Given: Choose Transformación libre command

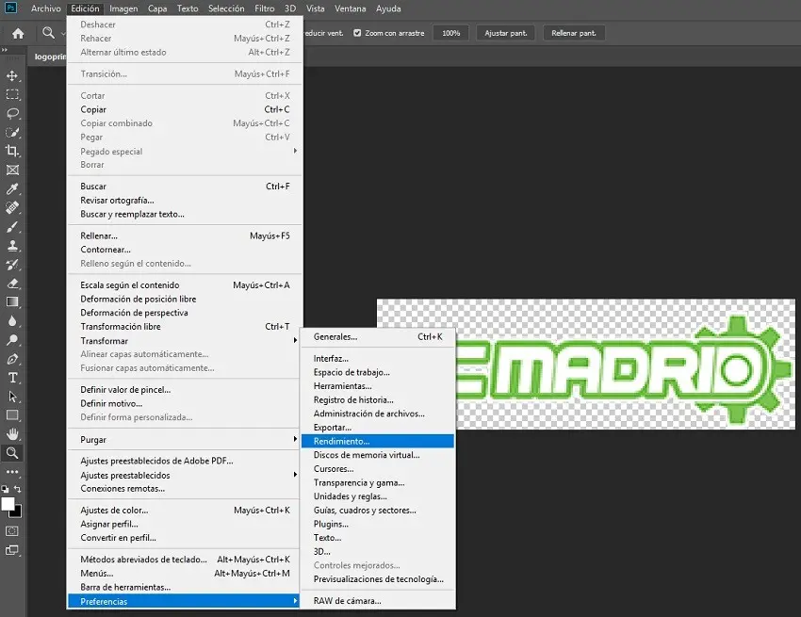Looking at the screenshot, I should (184, 327).
